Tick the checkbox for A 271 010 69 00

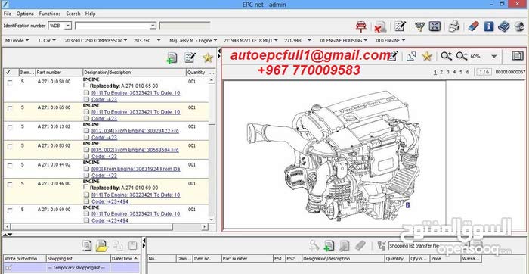coord(10,210)
